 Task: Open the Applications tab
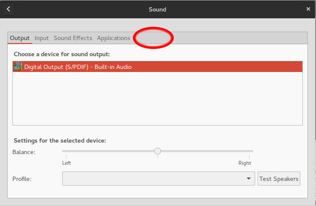tap(113, 38)
